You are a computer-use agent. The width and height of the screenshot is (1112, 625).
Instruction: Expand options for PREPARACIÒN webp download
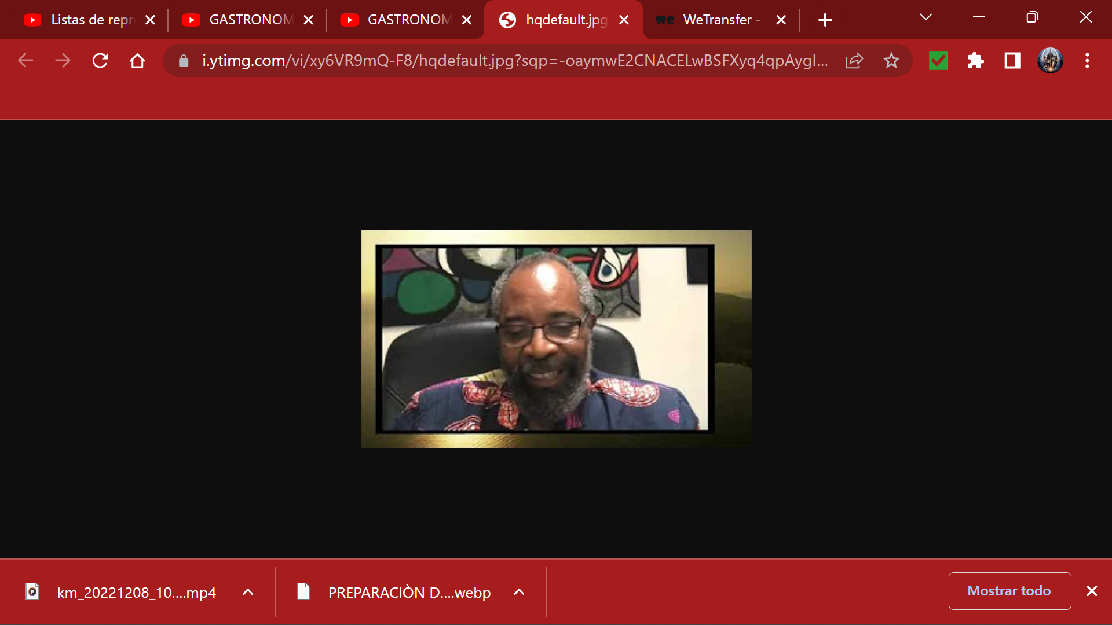[x=519, y=592]
